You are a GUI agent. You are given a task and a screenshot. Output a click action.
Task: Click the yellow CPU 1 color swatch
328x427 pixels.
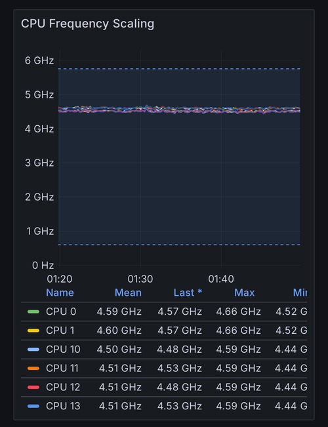tap(33, 331)
